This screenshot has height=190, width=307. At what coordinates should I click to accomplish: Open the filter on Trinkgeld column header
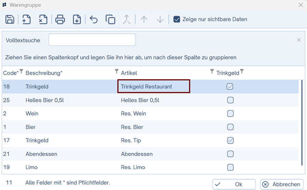(x=242, y=72)
